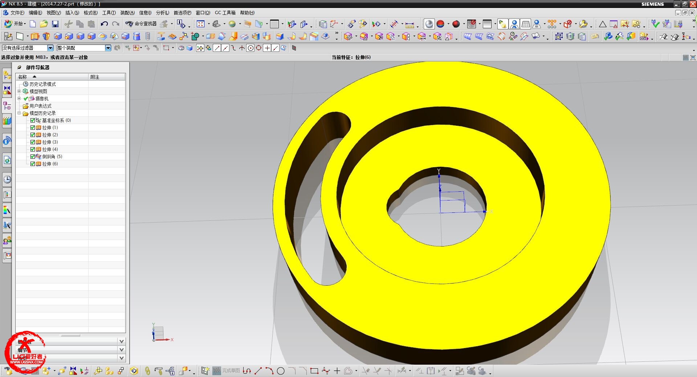Expand the 模型视图 tree node
697x377 pixels.
click(19, 91)
